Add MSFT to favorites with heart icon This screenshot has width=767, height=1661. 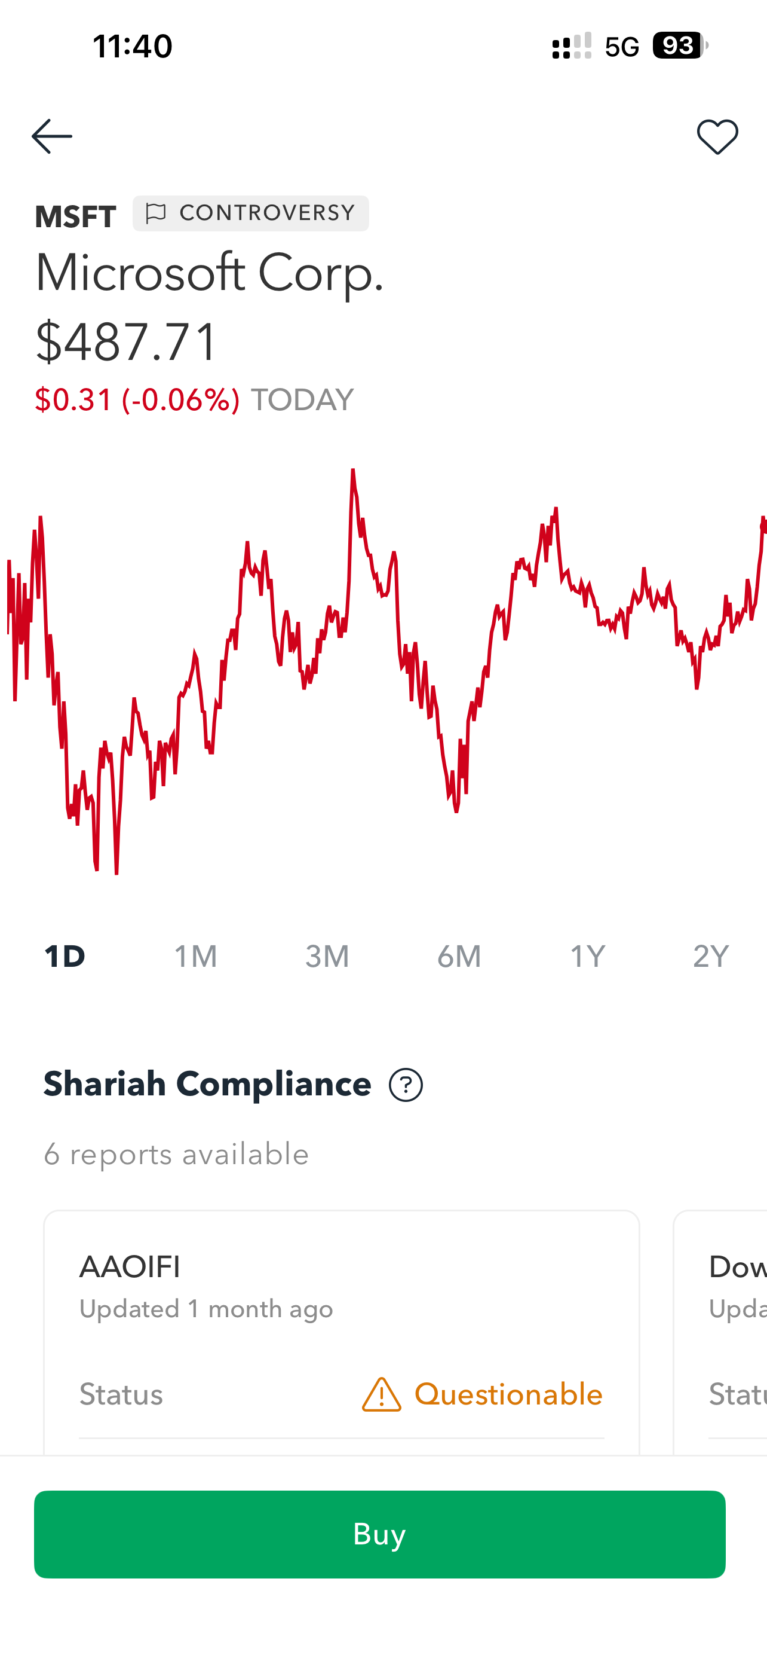coord(717,137)
